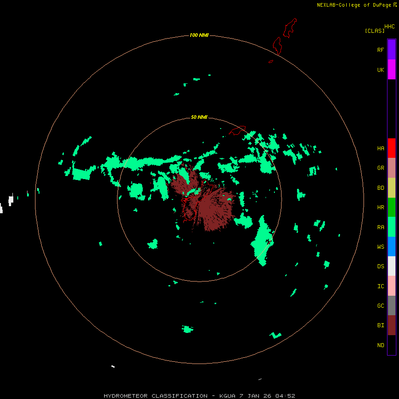Screen dimensions: 399x399
Task: Click the NEXLAB-College of DuPage credit text
Action: (x=357, y=5)
